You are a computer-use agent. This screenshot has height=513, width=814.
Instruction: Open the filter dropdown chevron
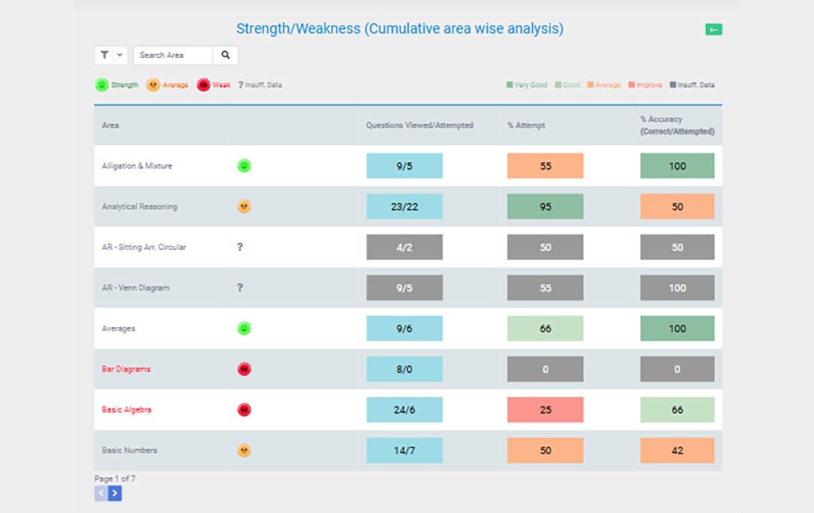click(120, 55)
